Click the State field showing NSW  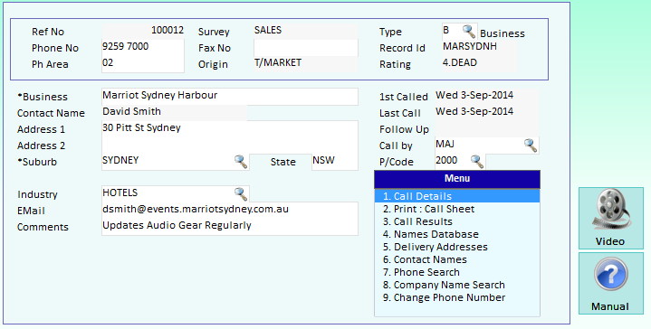[335, 161]
